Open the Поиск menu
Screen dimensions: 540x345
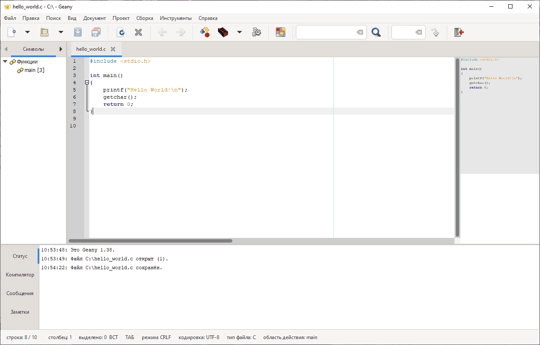tap(54, 18)
